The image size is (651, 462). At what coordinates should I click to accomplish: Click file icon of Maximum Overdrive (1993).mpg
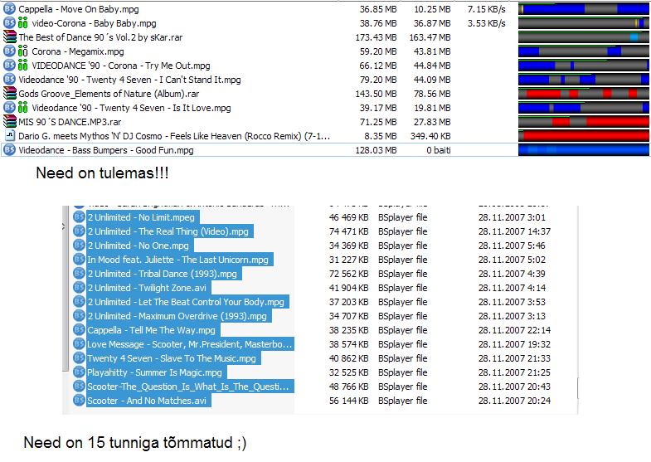pyautogui.click(x=79, y=316)
